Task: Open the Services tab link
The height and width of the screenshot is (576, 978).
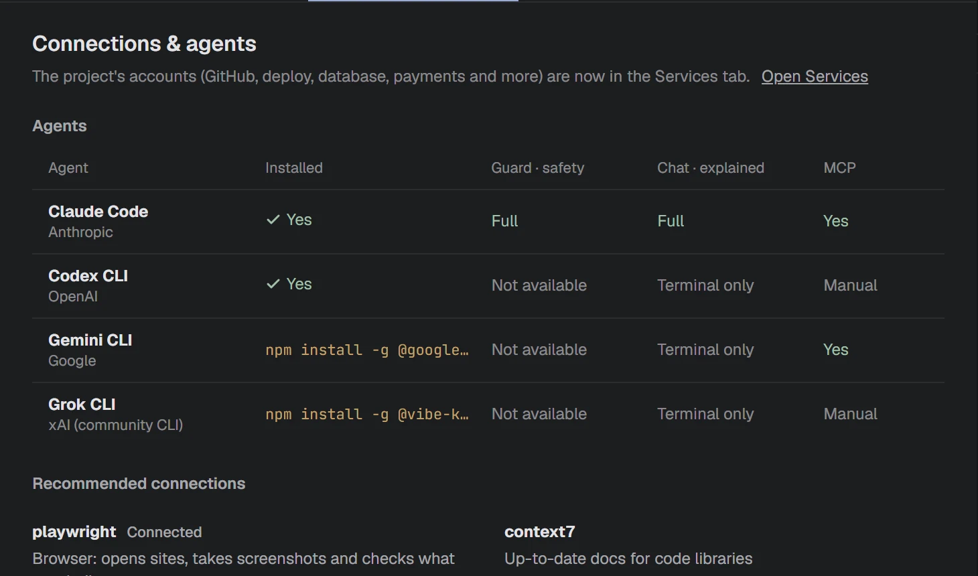Action: click(815, 76)
